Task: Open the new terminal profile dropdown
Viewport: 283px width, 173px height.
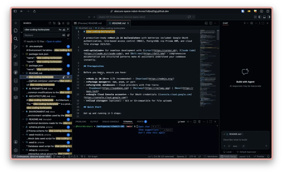Action: (x=191, y=122)
